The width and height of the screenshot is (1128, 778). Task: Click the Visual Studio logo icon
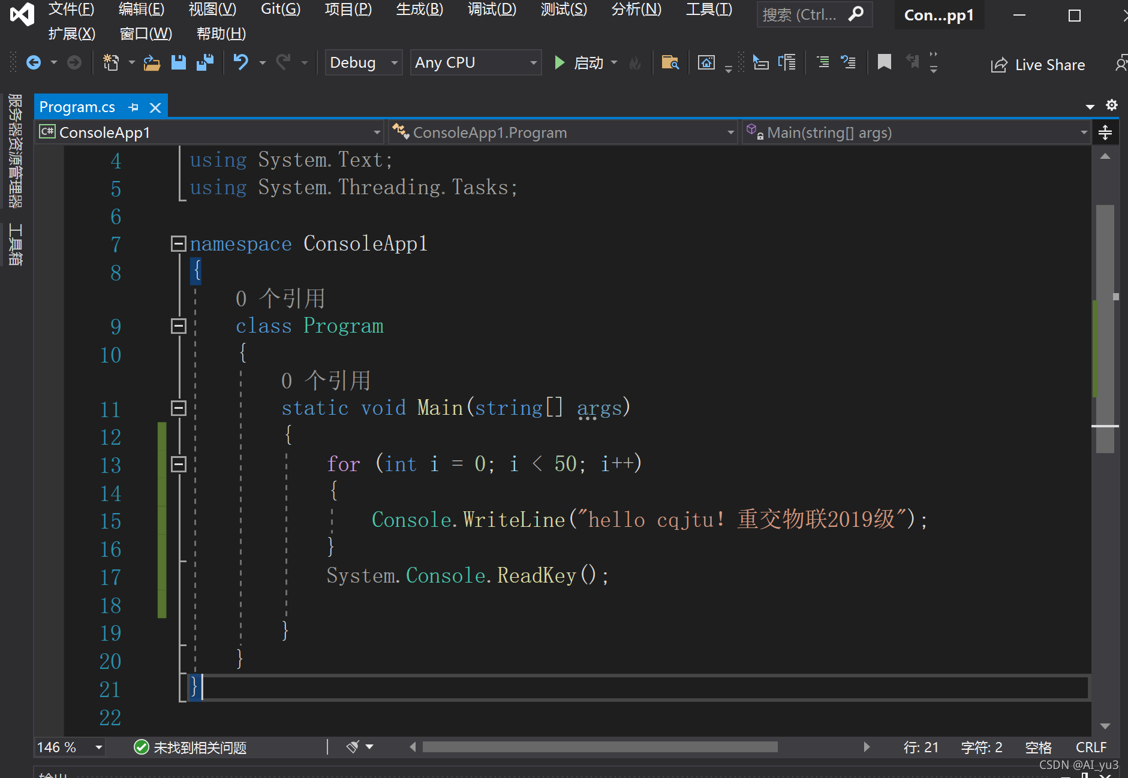[x=22, y=14]
